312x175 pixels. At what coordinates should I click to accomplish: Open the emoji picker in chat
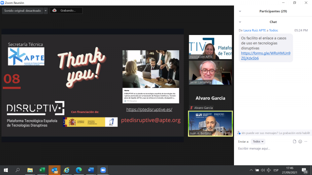300,142
